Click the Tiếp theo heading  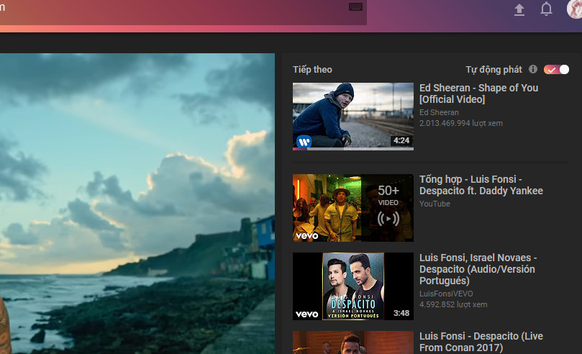pyautogui.click(x=312, y=69)
